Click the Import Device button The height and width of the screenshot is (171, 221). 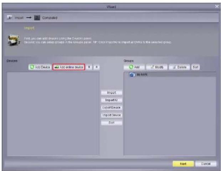(x=112, y=115)
